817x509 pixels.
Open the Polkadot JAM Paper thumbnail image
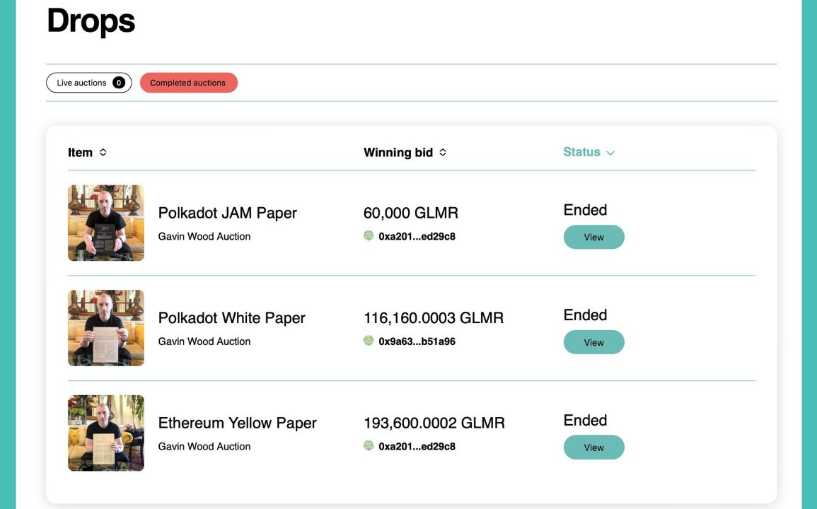pos(106,223)
